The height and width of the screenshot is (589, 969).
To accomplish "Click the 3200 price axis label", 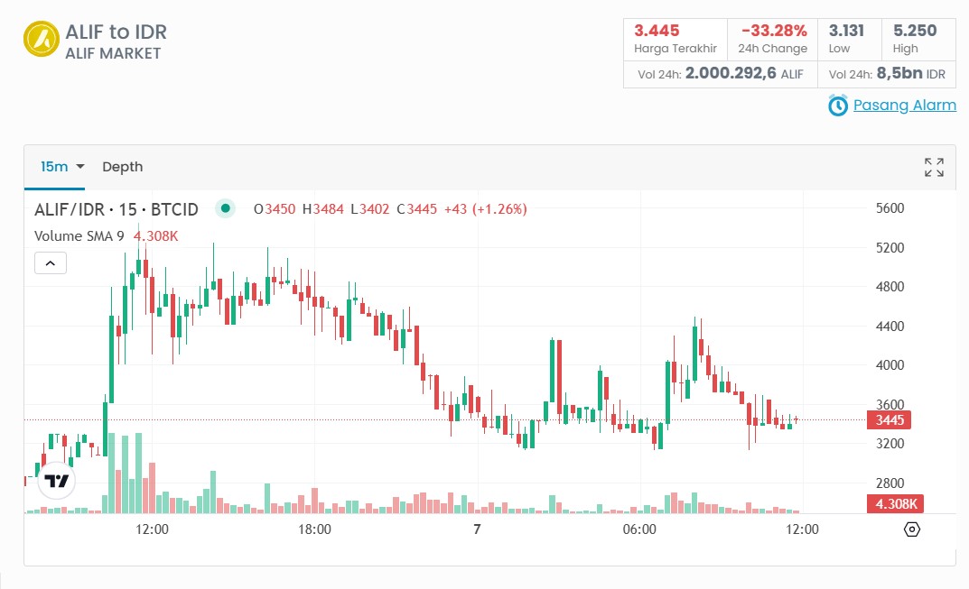I will coord(890,443).
